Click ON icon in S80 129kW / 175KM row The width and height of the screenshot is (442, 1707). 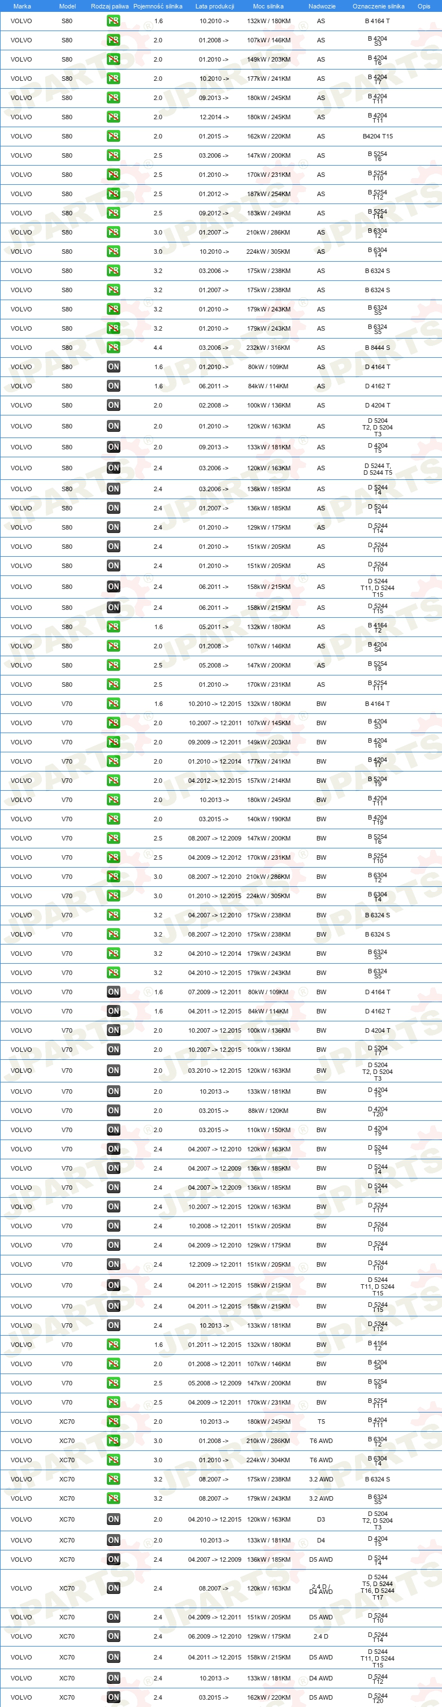(x=113, y=527)
